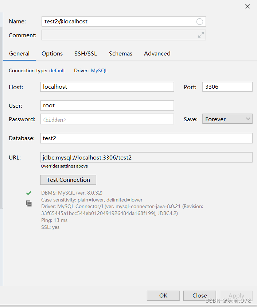Image resolution: width=257 pixels, height=307 pixels.
Task: Click the Case sensitivity result line
Action: point(92,200)
